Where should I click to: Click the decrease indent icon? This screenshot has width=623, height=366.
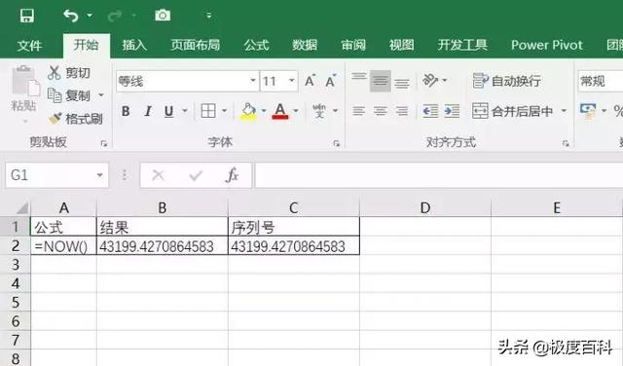pos(430,111)
